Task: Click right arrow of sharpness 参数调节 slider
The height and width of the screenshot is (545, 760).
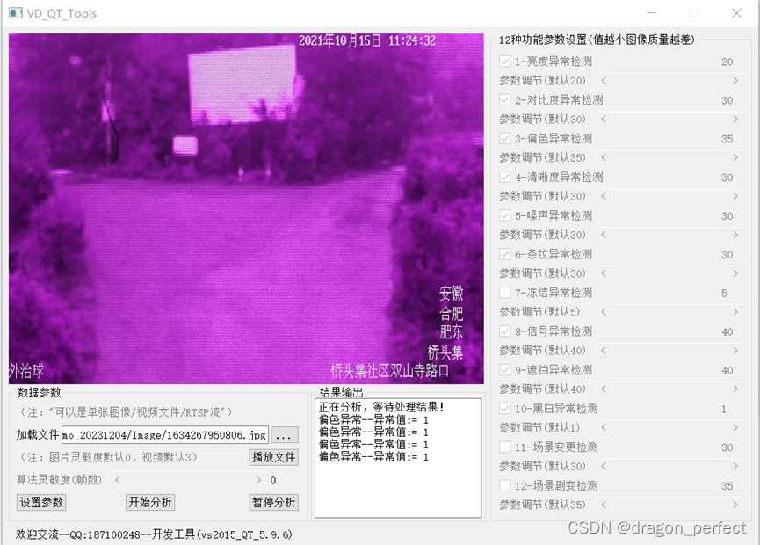Action: [735, 196]
